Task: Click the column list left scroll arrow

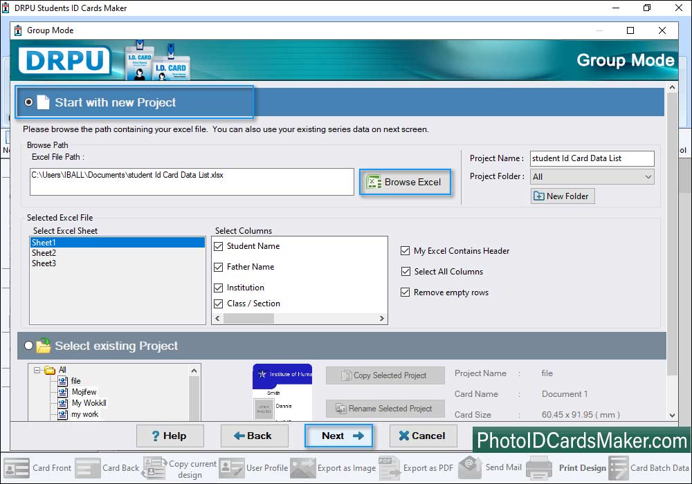Action: point(217,318)
